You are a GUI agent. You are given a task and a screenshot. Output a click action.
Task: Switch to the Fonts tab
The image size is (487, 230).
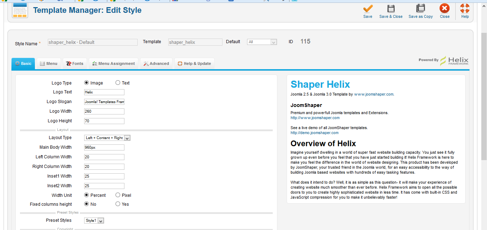click(75, 63)
